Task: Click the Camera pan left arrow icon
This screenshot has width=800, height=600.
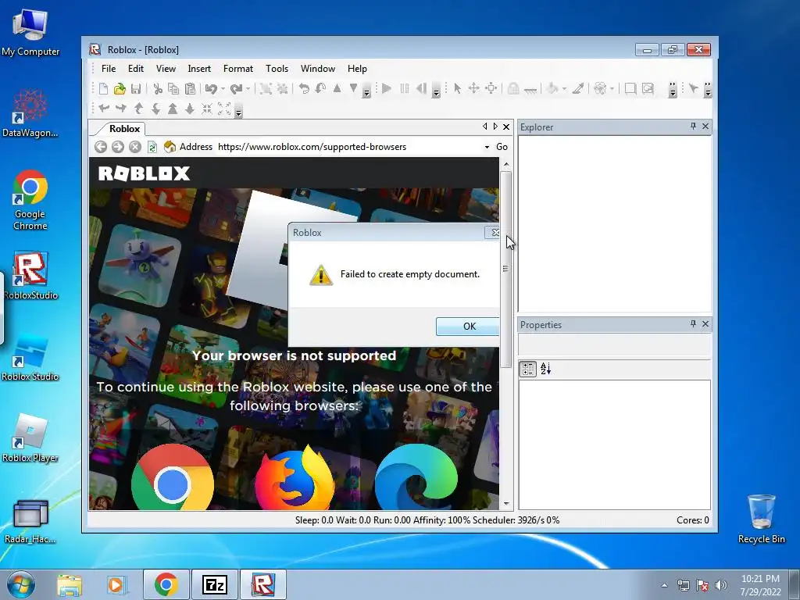Action: click(x=104, y=108)
